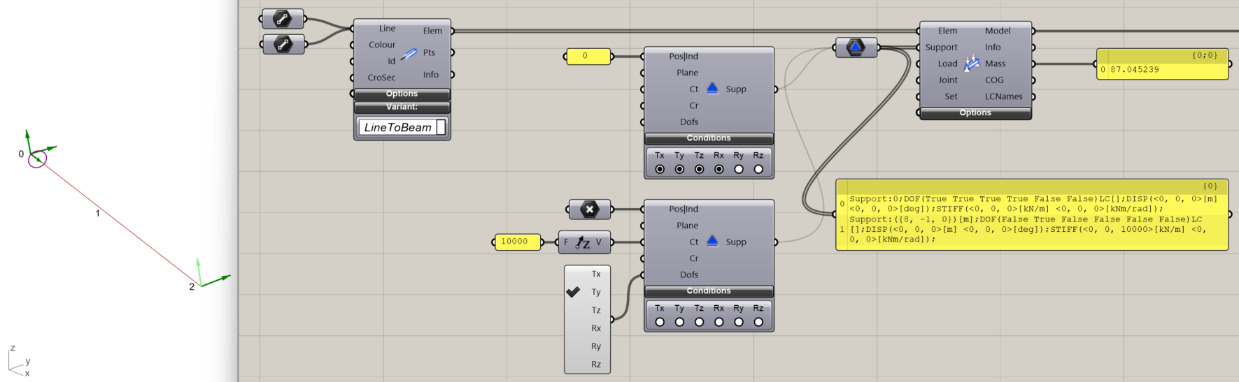Click the Unit Z vector component icon
This screenshot has height=382, width=1239.
tap(583, 242)
